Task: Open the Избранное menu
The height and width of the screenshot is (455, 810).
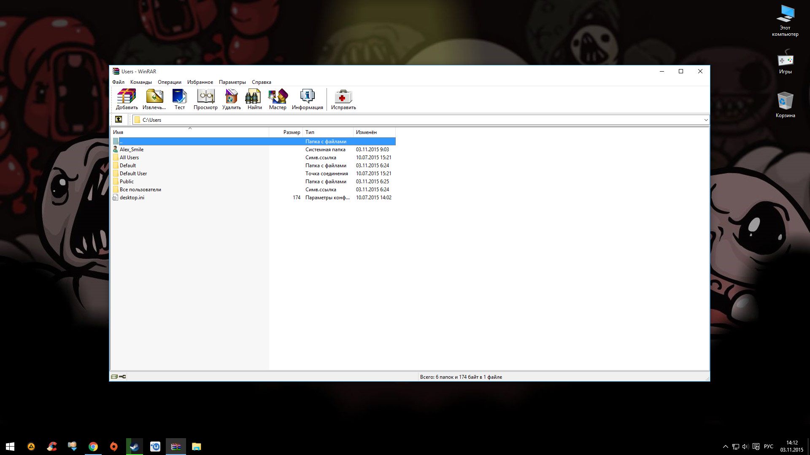Action: (200, 82)
